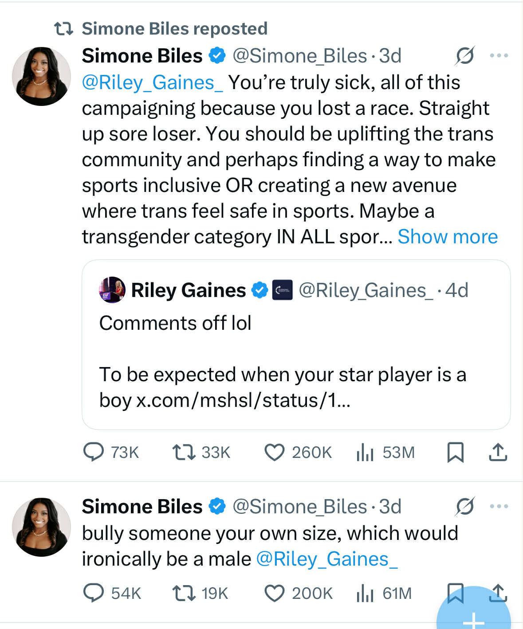Like the first Simone Biles tweet
This screenshot has width=523, height=629.
[x=276, y=453]
